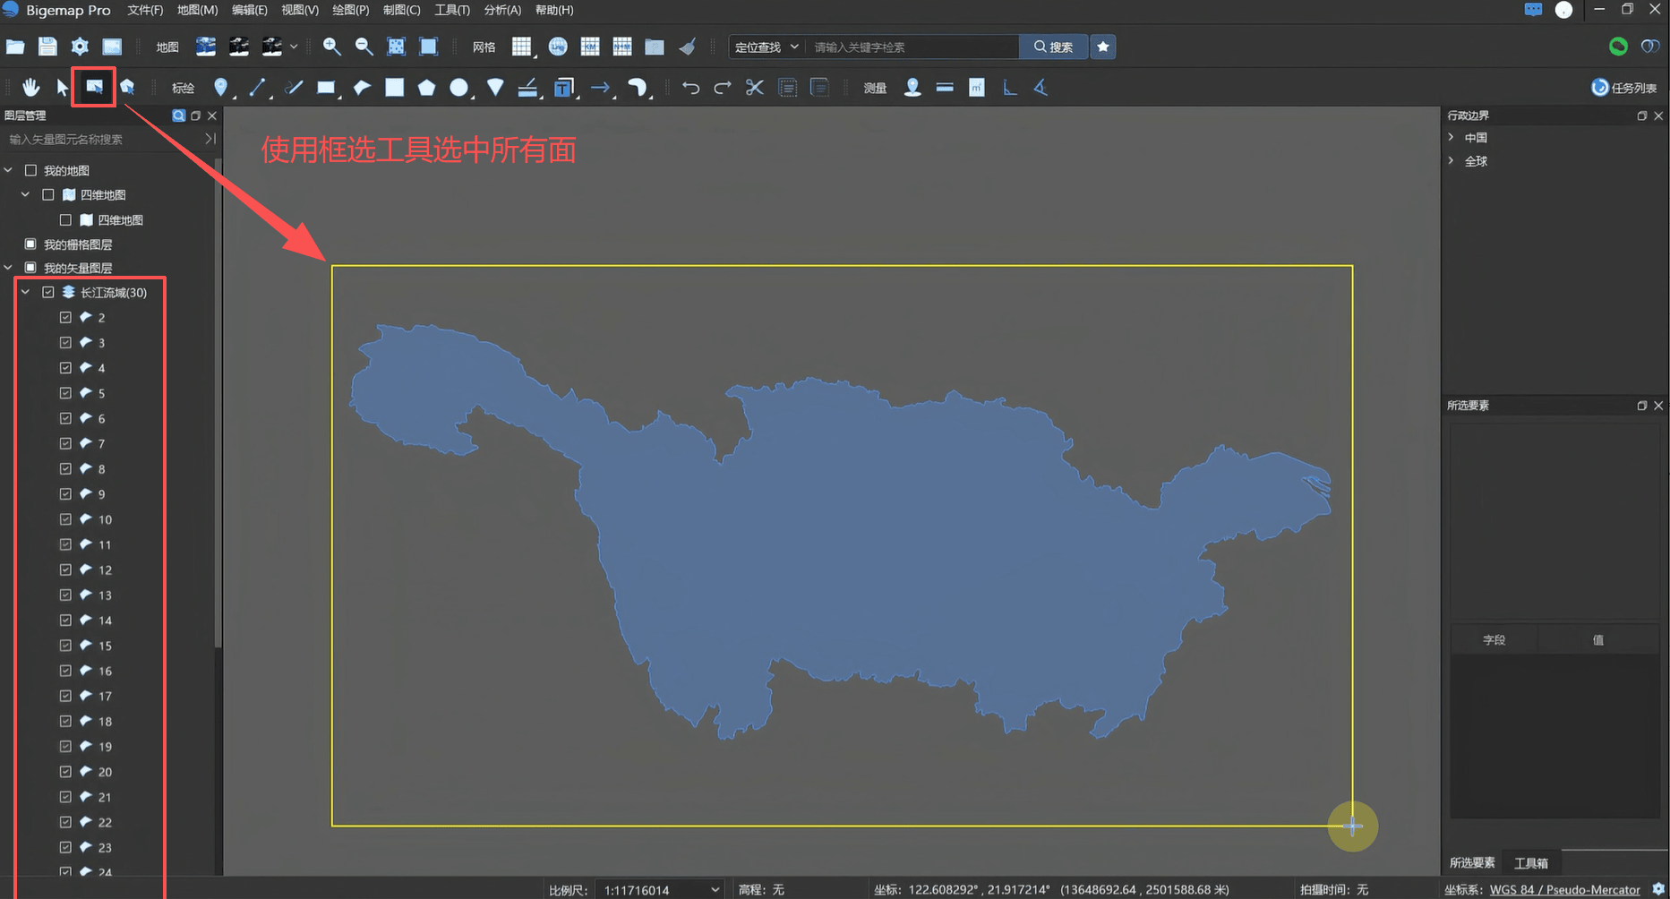
Task: Pick the straight arrow drawing tool
Action: 600,87
